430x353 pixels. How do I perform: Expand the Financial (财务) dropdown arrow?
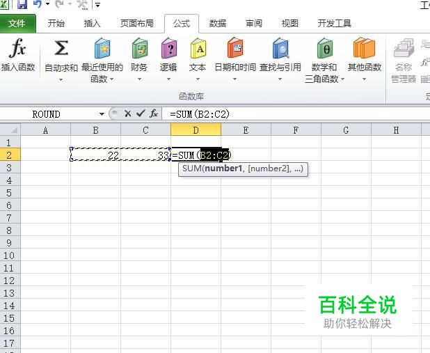[139, 79]
